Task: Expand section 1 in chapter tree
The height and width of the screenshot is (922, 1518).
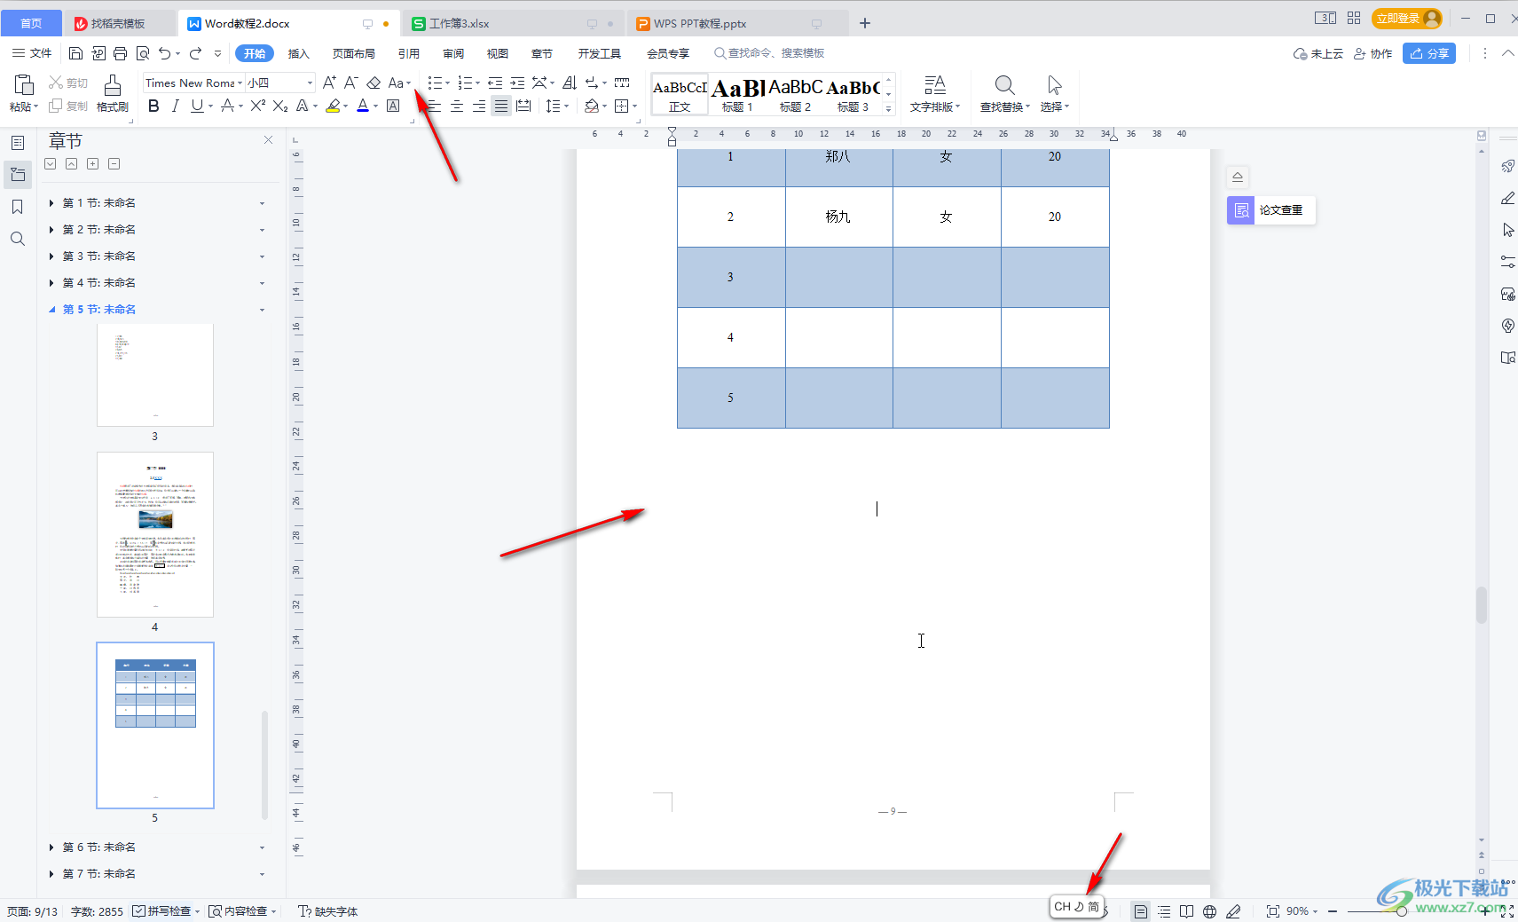Action: (51, 203)
